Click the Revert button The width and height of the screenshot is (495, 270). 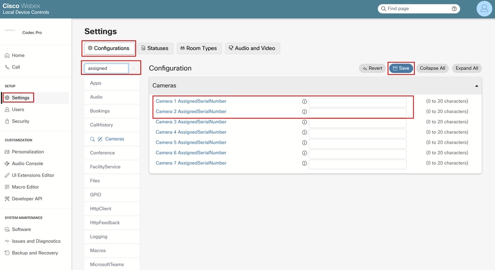[372, 68]
